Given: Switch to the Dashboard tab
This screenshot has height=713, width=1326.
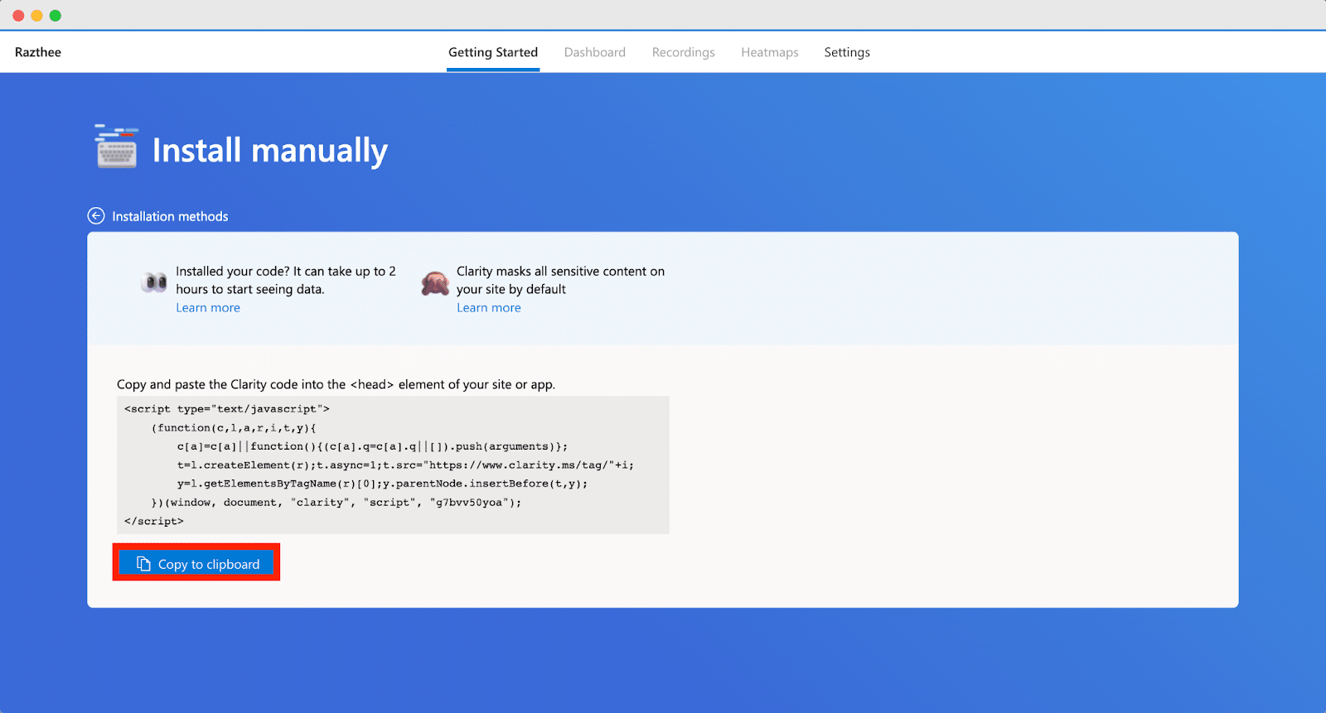Looking at the screenshot, I should [x=595, y=52].
